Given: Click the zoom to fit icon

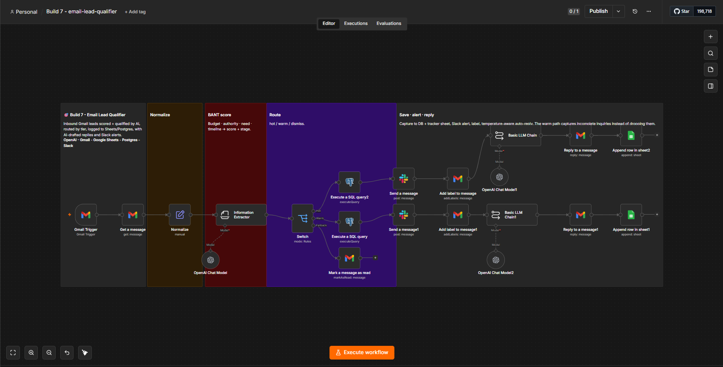Looking at the screenshot, I should pyautogui.click(x=13, y=352).
